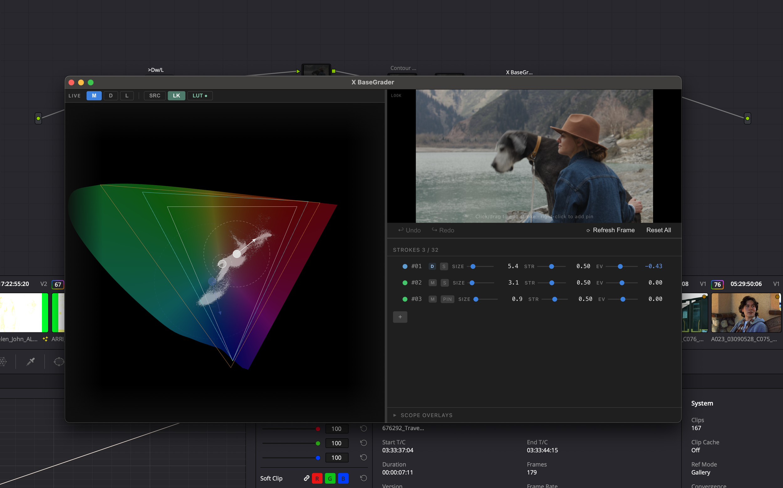Image resolution: width=783 pixels, height=488 pixels.
Task: Toggle stroke #02 enable dot
Action: 405,283
